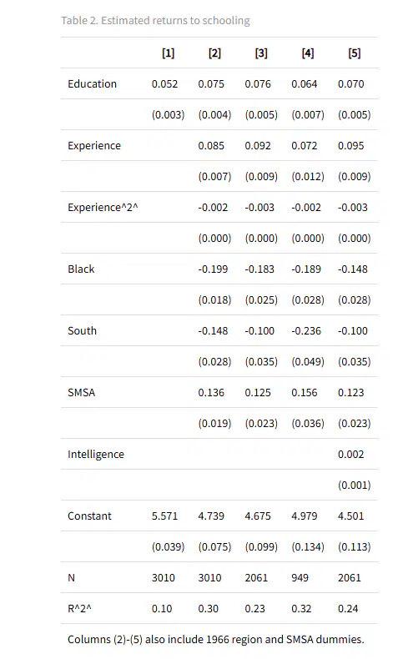Click the Black coefficient -0.199

tap(214, 269)
